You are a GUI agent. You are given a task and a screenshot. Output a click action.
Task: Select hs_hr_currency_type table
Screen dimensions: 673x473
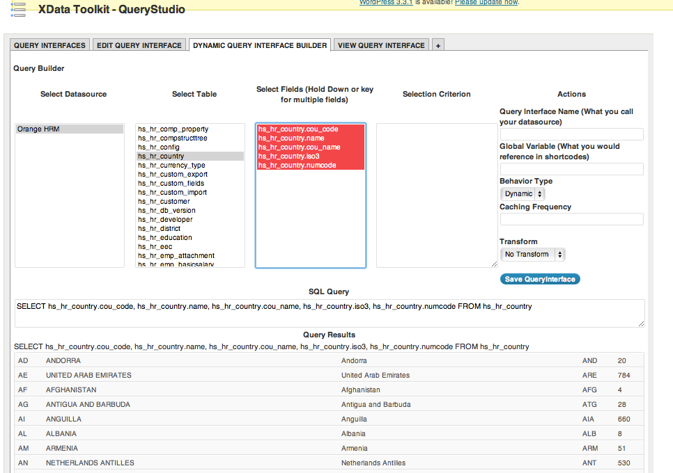pyautogui.click(x=190, y=165)
